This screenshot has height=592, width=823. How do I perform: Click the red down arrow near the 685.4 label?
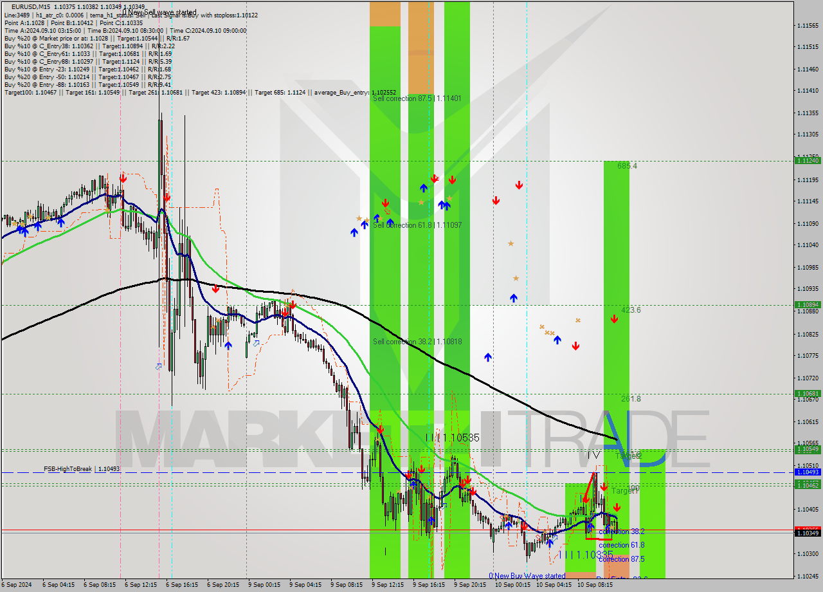point(614,318)
